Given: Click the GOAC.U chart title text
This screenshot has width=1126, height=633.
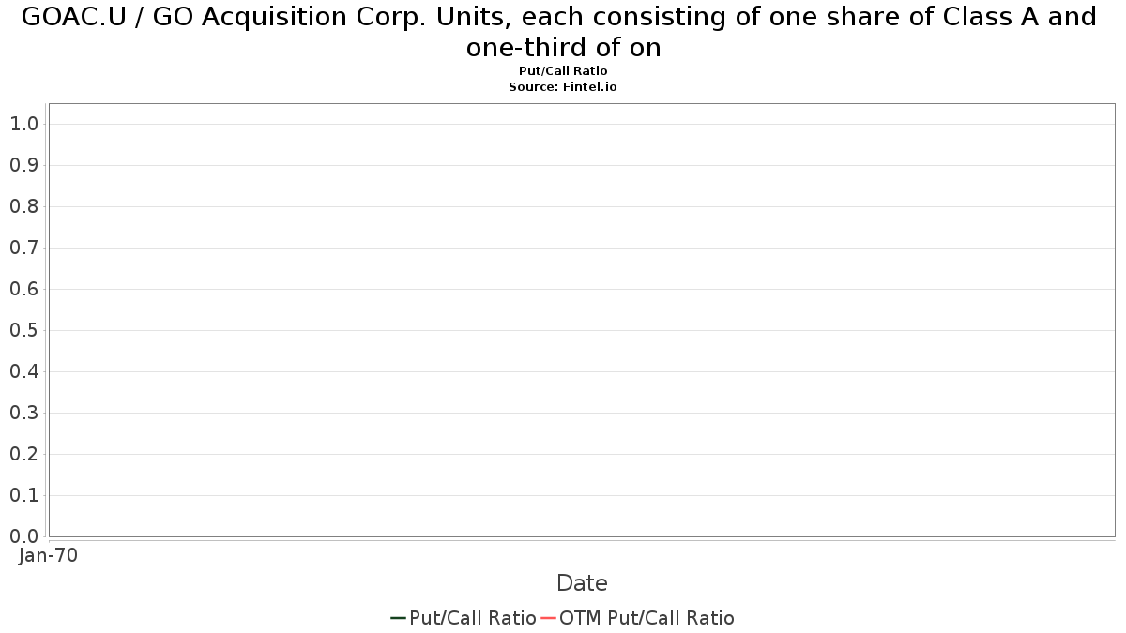Looking at the screenshot, I should (558, 31).
